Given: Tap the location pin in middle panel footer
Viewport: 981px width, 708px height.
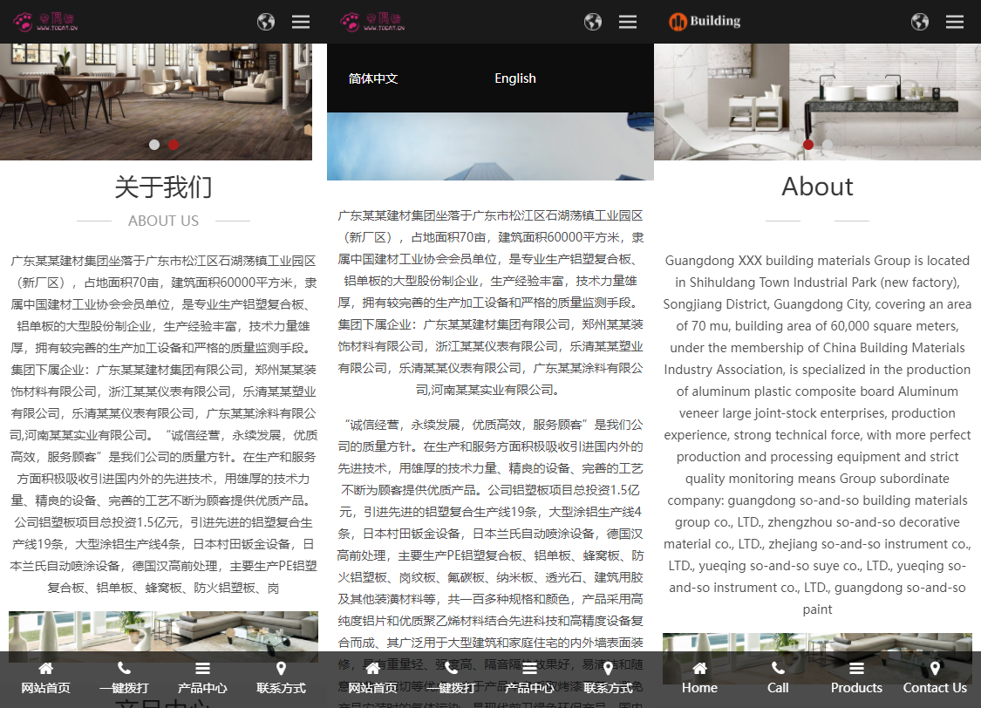Looking at the screenshot, I should click(608, 668).
